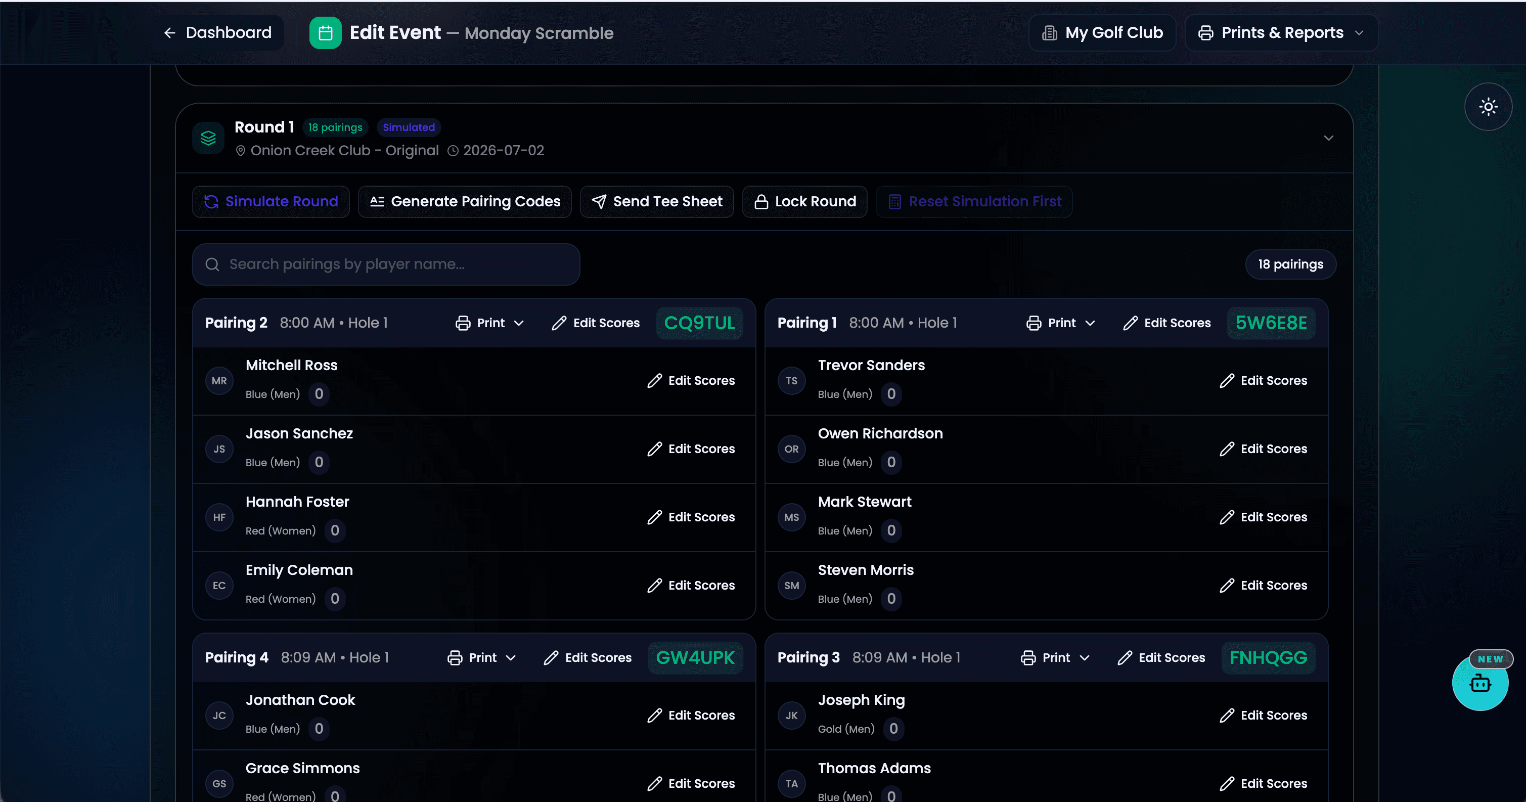
Task: Go back to the Dashboard
Action: (x=217, y=32)
